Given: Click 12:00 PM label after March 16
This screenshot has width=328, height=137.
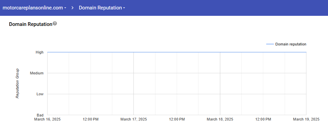Looking at the screenshot, I should point(90,119).
